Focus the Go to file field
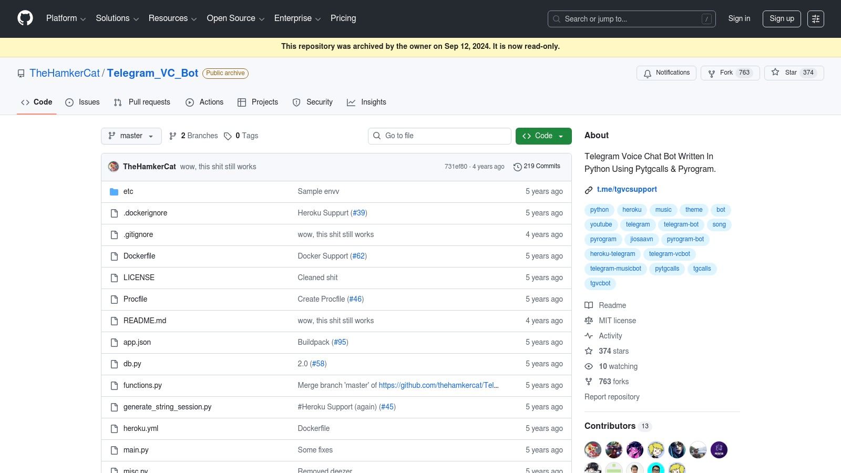The height and width of the screenshot is (473, 841). coord(439,136)
